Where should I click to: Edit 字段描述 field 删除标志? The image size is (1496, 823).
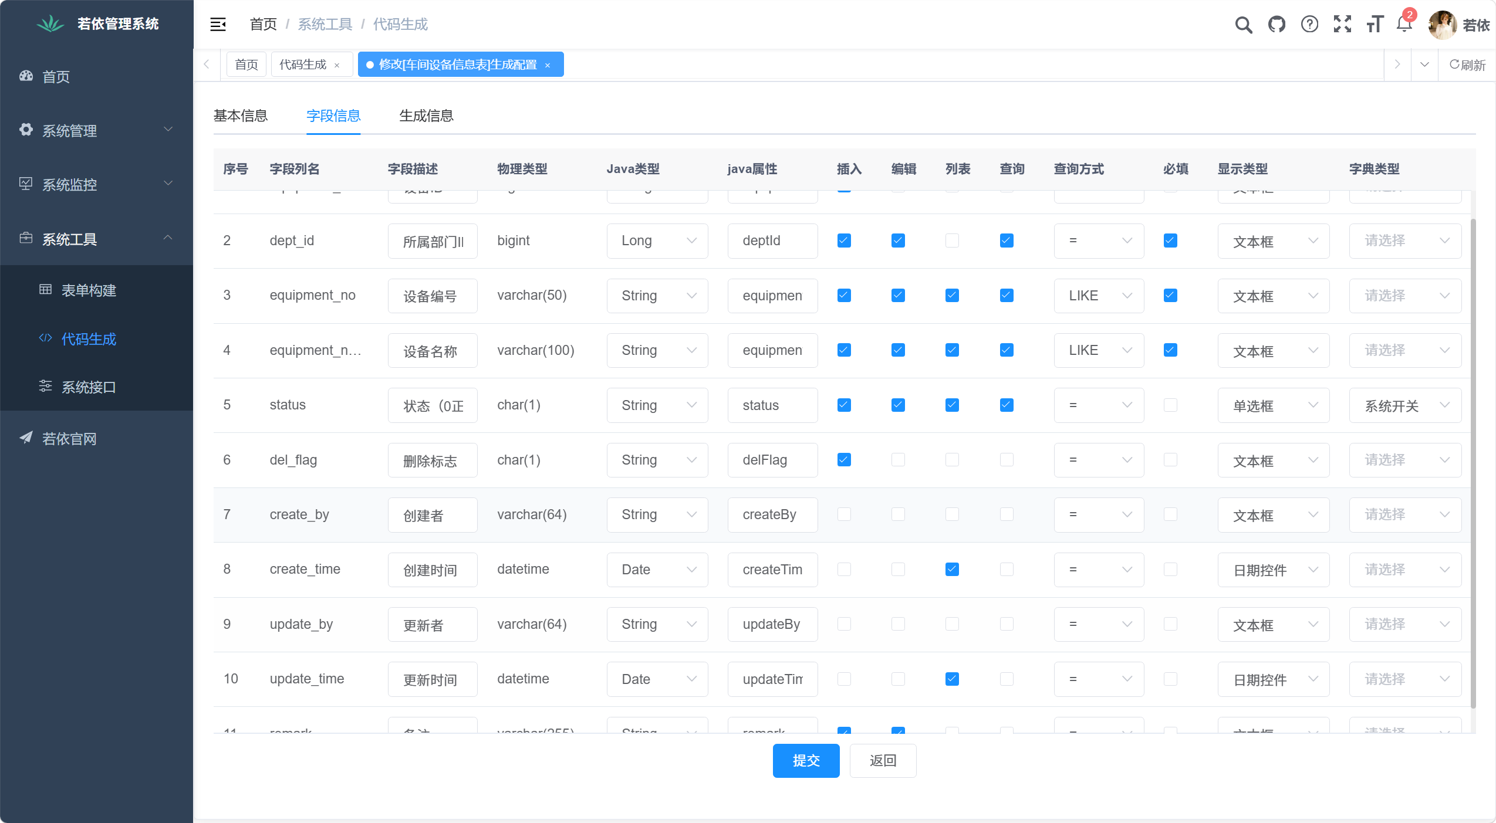tap(433, 459)
